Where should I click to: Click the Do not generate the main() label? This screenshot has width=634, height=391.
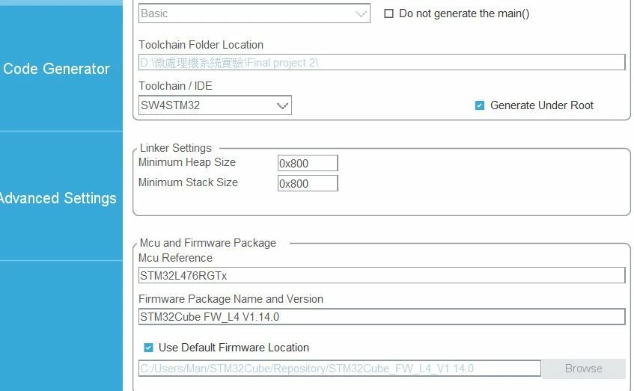pos(464,13)
